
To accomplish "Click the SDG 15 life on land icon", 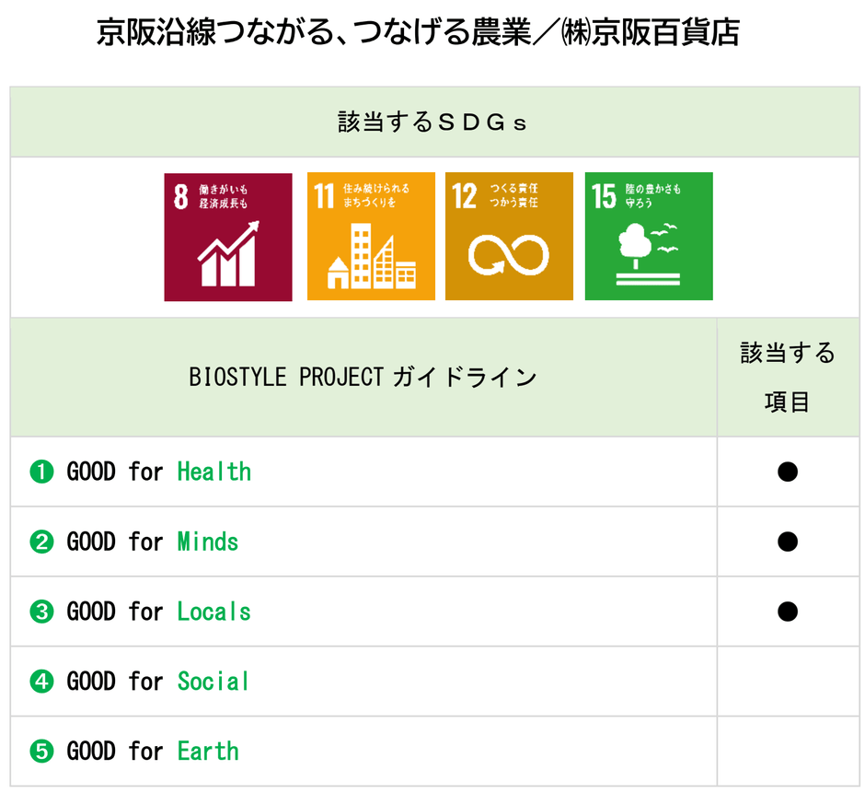I will (x=649, y=237).
